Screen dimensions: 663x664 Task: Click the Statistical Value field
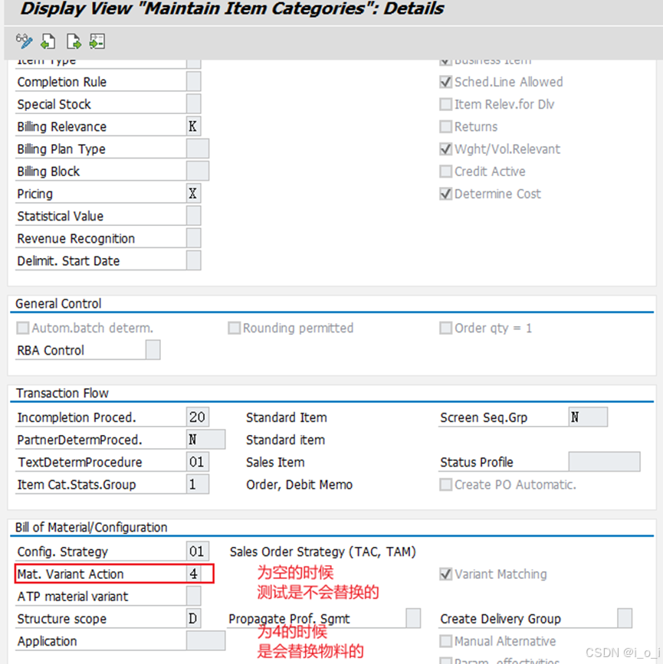tap(194, 217)
